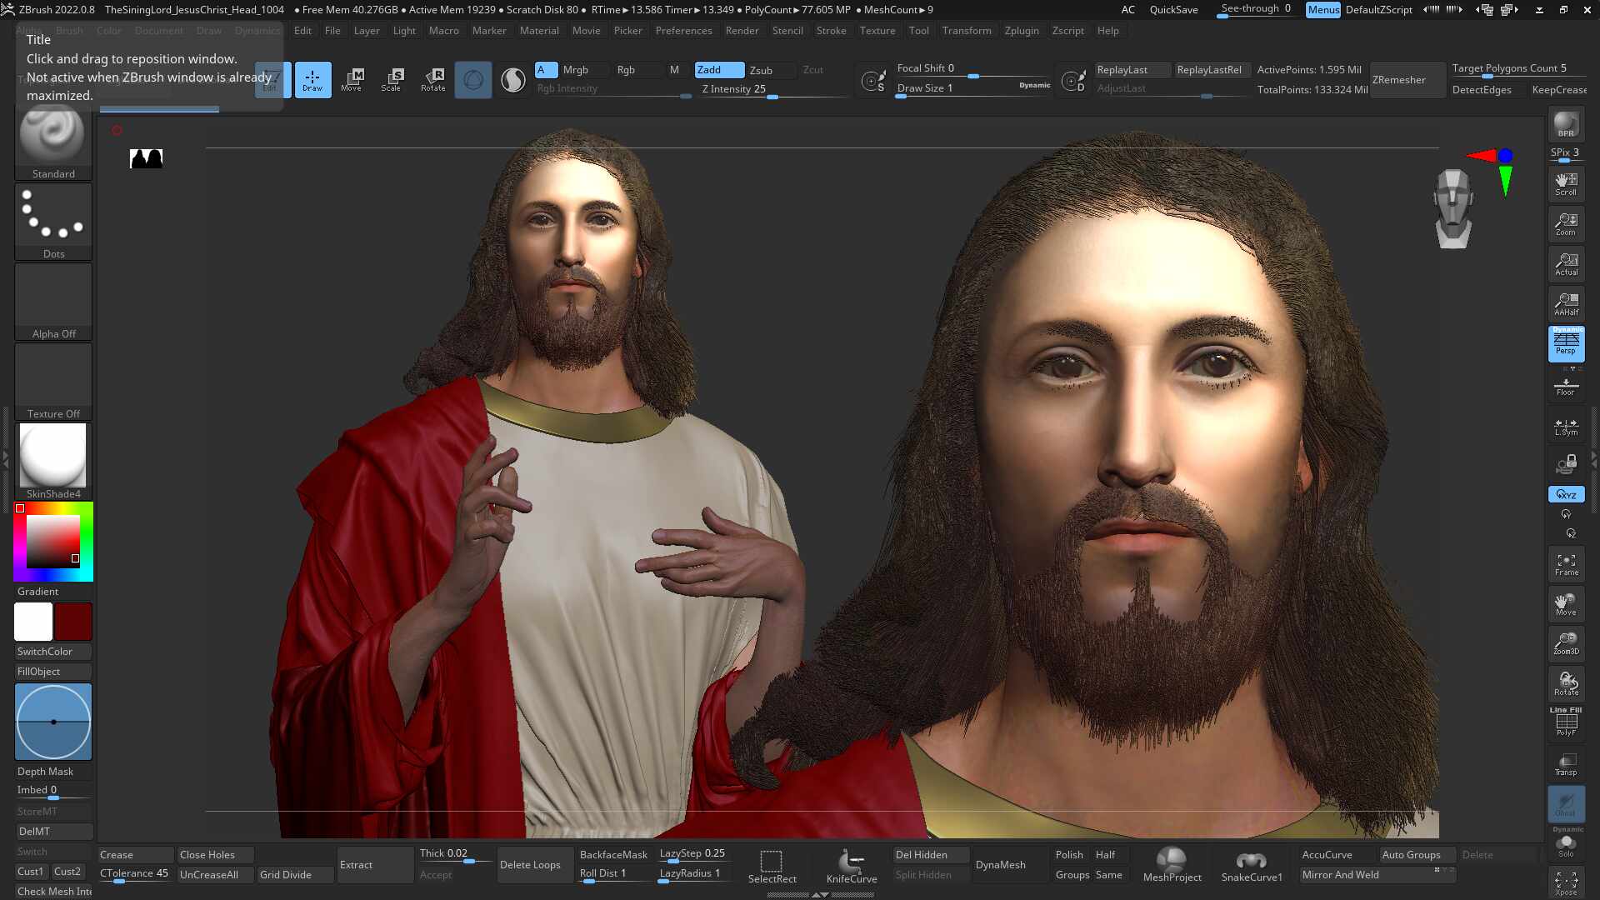Enable Zadd sculpting mode

pyautogui.click(x=717, y=70)
